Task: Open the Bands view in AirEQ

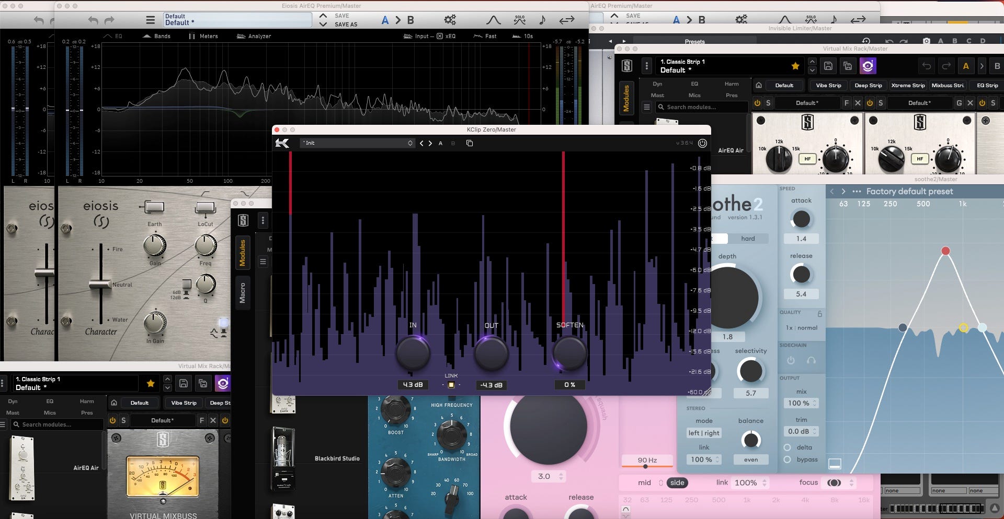Action: point(156,36)
